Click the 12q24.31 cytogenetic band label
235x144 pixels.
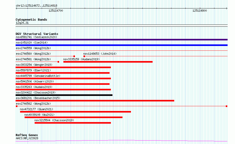click(x=22, y=23)
